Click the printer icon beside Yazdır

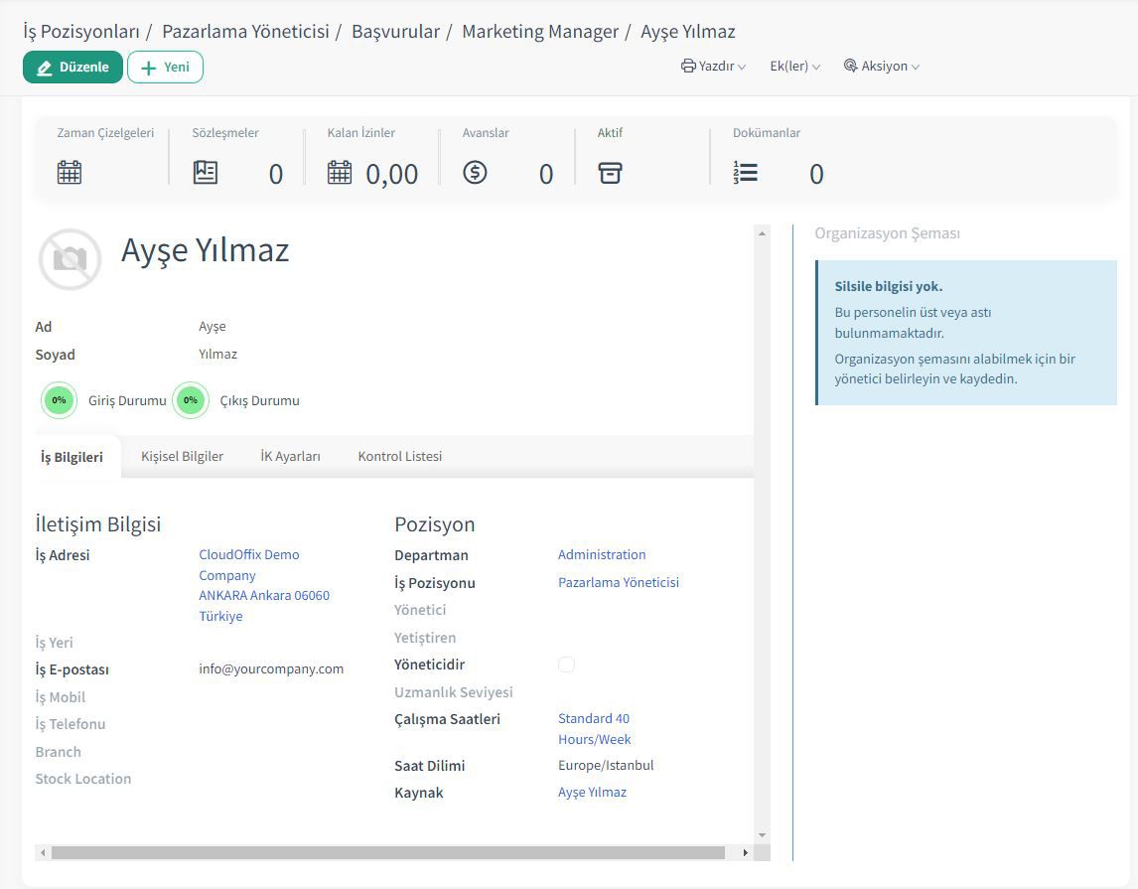click(688, 66)
